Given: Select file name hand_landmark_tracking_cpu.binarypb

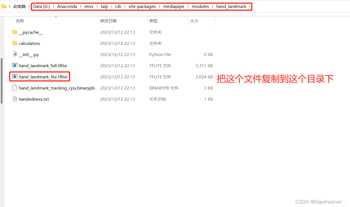Looking at the screenshot, I should point(57,88).
